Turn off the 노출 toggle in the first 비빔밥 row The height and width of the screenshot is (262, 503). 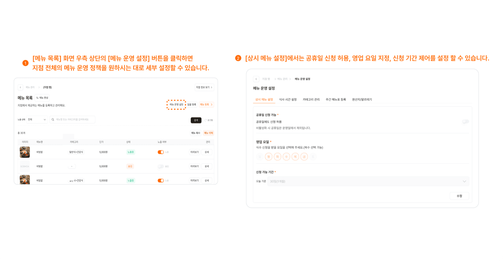click(x=161, y=152)
